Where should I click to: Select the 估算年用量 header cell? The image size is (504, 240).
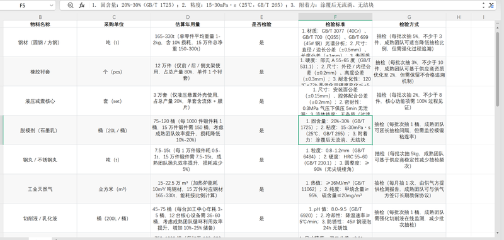(x=188, y=24)
